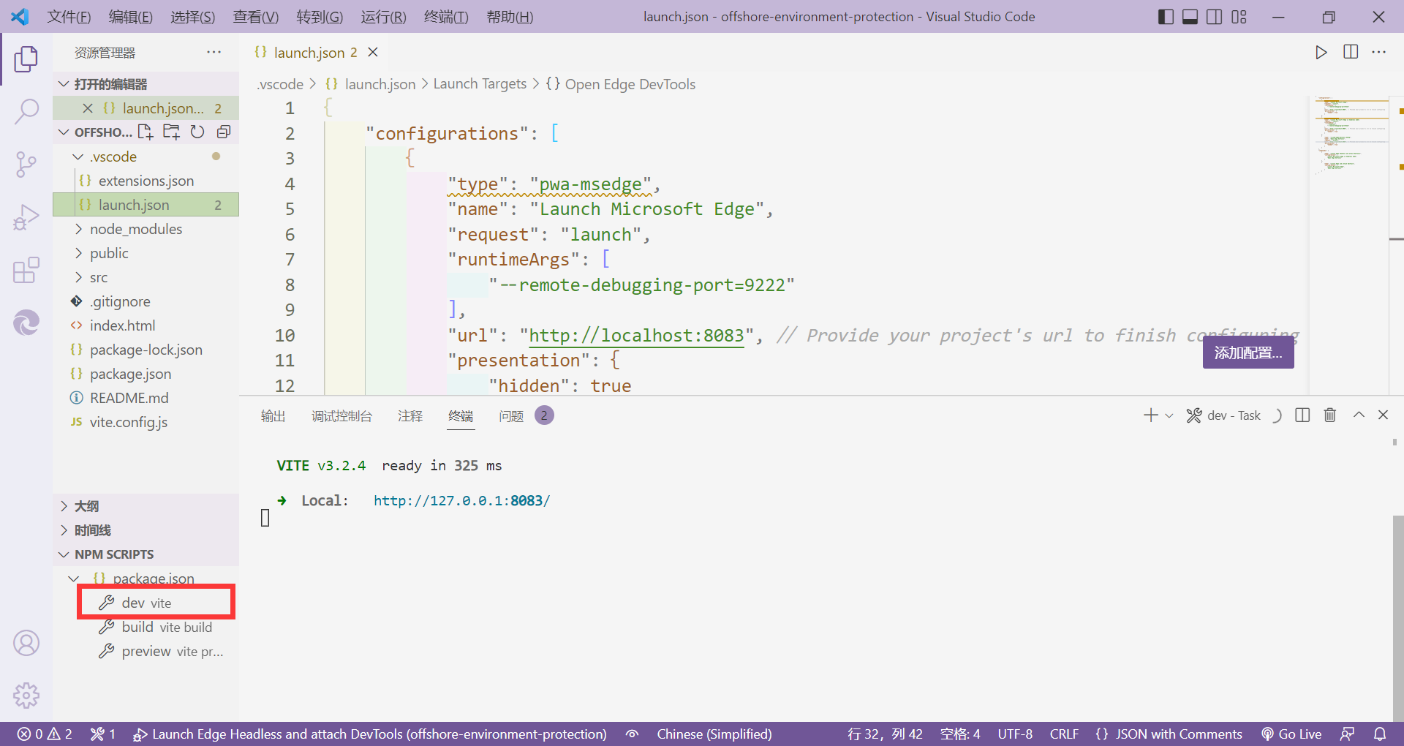Customize layout icon in title bar
Screen dimensions: 1404x746
tap(1239, 17)
